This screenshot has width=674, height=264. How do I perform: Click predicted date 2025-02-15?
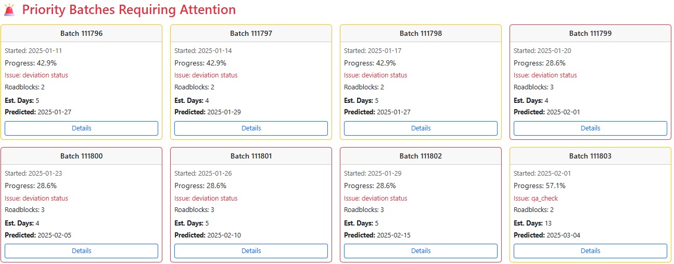pyautogui.click(x=393, y=235)
